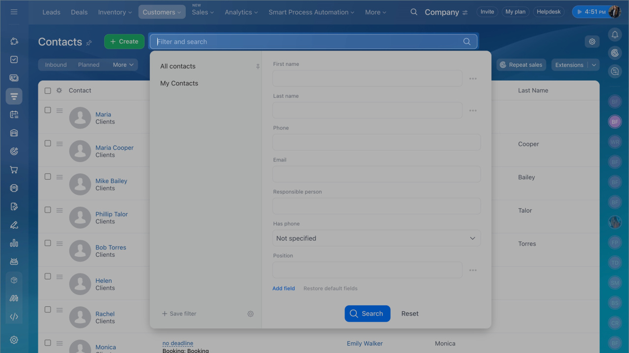Click the Contacts list settings gear

coord(592,42)
